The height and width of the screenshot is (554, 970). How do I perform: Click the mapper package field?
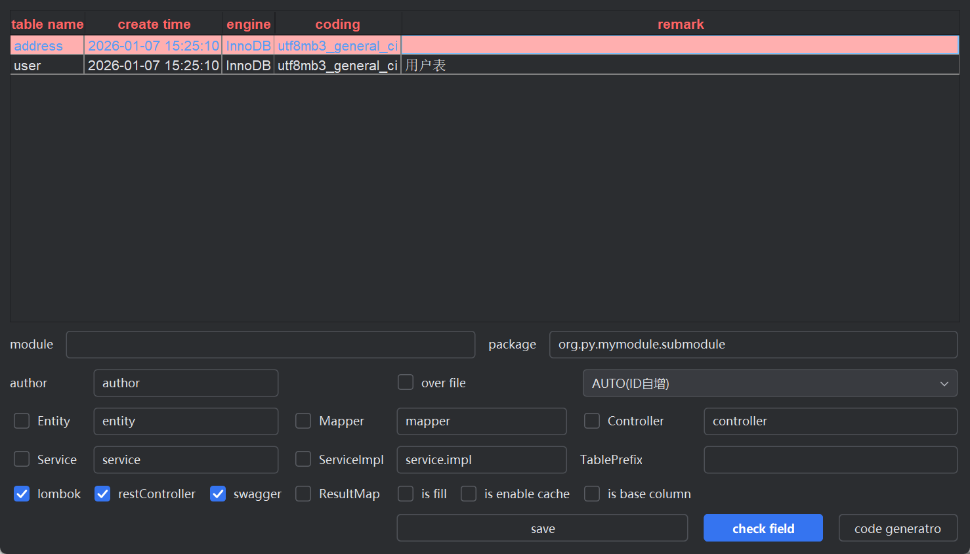(482, 421)
